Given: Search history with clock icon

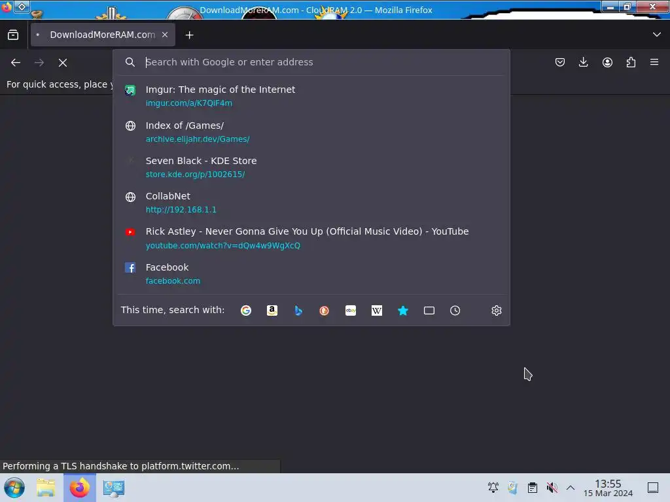Looking at the screenshot, I should click(455, 310).
